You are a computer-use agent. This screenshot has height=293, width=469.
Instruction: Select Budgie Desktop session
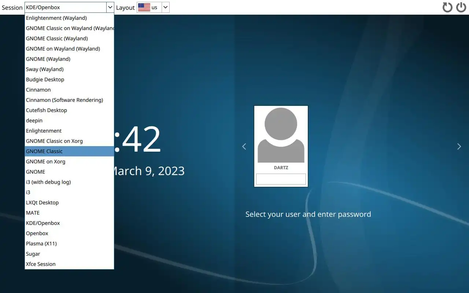[69, 79]
